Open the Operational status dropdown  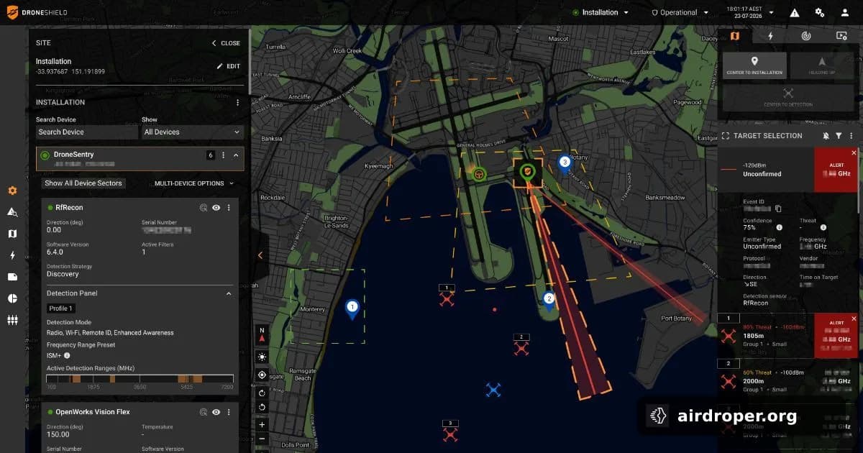click(679, 12)
